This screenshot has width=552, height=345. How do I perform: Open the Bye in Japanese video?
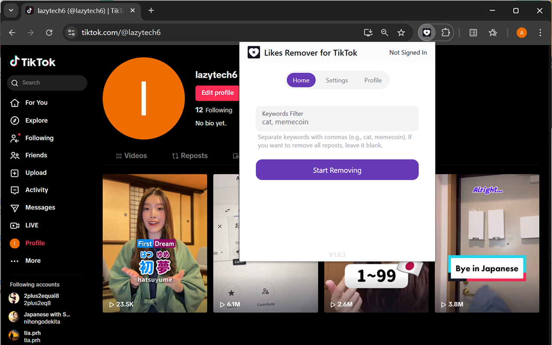(x=487, y=243)
